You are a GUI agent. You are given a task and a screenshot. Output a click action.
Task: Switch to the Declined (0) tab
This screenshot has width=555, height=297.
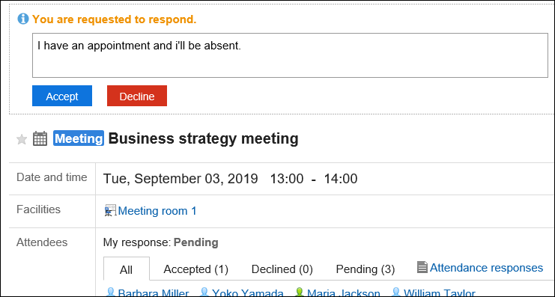pos(282,269)
